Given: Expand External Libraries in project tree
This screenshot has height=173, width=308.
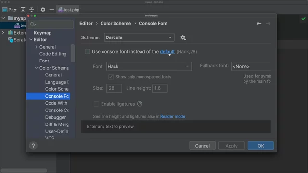Looking at the screenshot, I should pos(3,32).
